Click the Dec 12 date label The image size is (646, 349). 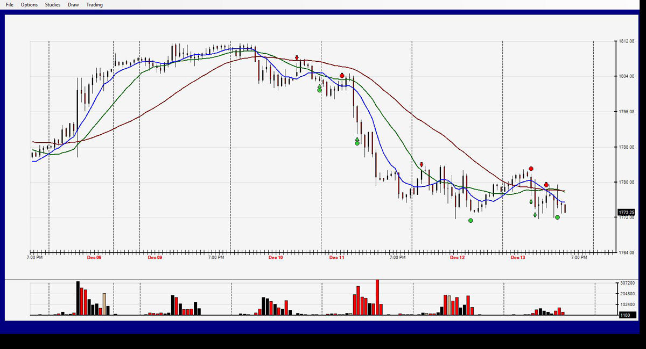pos(458,258)
